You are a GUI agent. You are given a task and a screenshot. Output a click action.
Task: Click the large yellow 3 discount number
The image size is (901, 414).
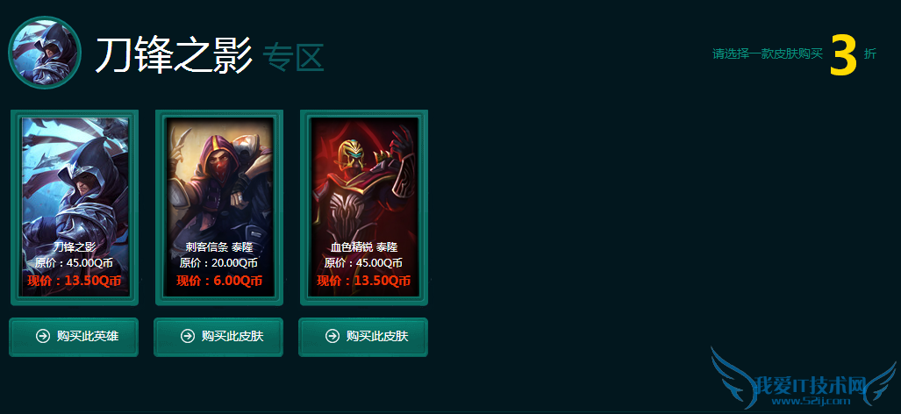[844, 54]
